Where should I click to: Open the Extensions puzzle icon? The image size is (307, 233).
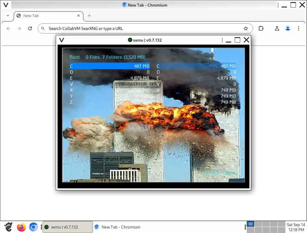261,28
